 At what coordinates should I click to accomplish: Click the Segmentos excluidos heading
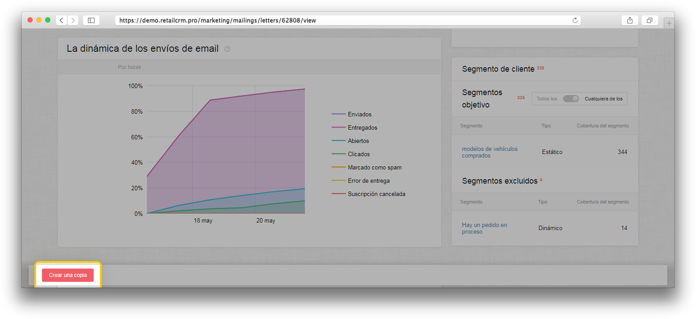point(500,181)
